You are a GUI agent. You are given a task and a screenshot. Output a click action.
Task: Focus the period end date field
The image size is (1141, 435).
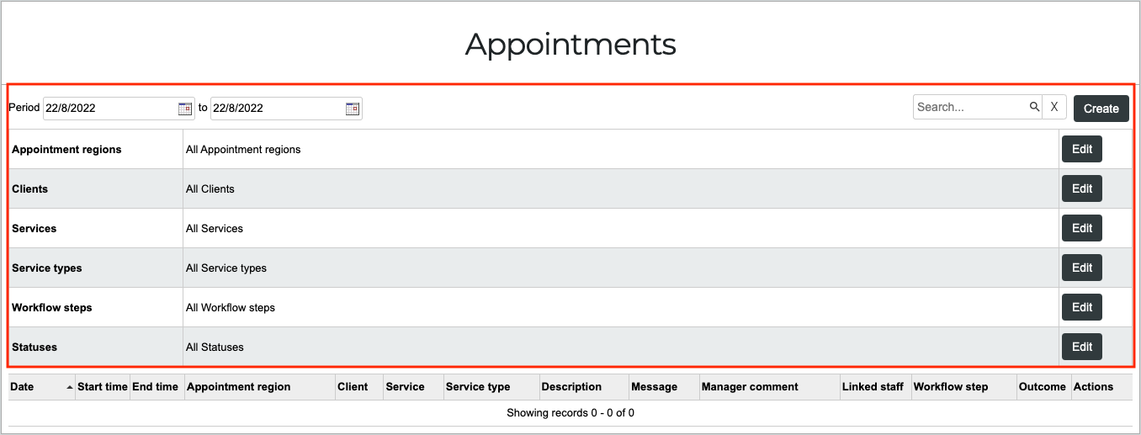[278, 109]
